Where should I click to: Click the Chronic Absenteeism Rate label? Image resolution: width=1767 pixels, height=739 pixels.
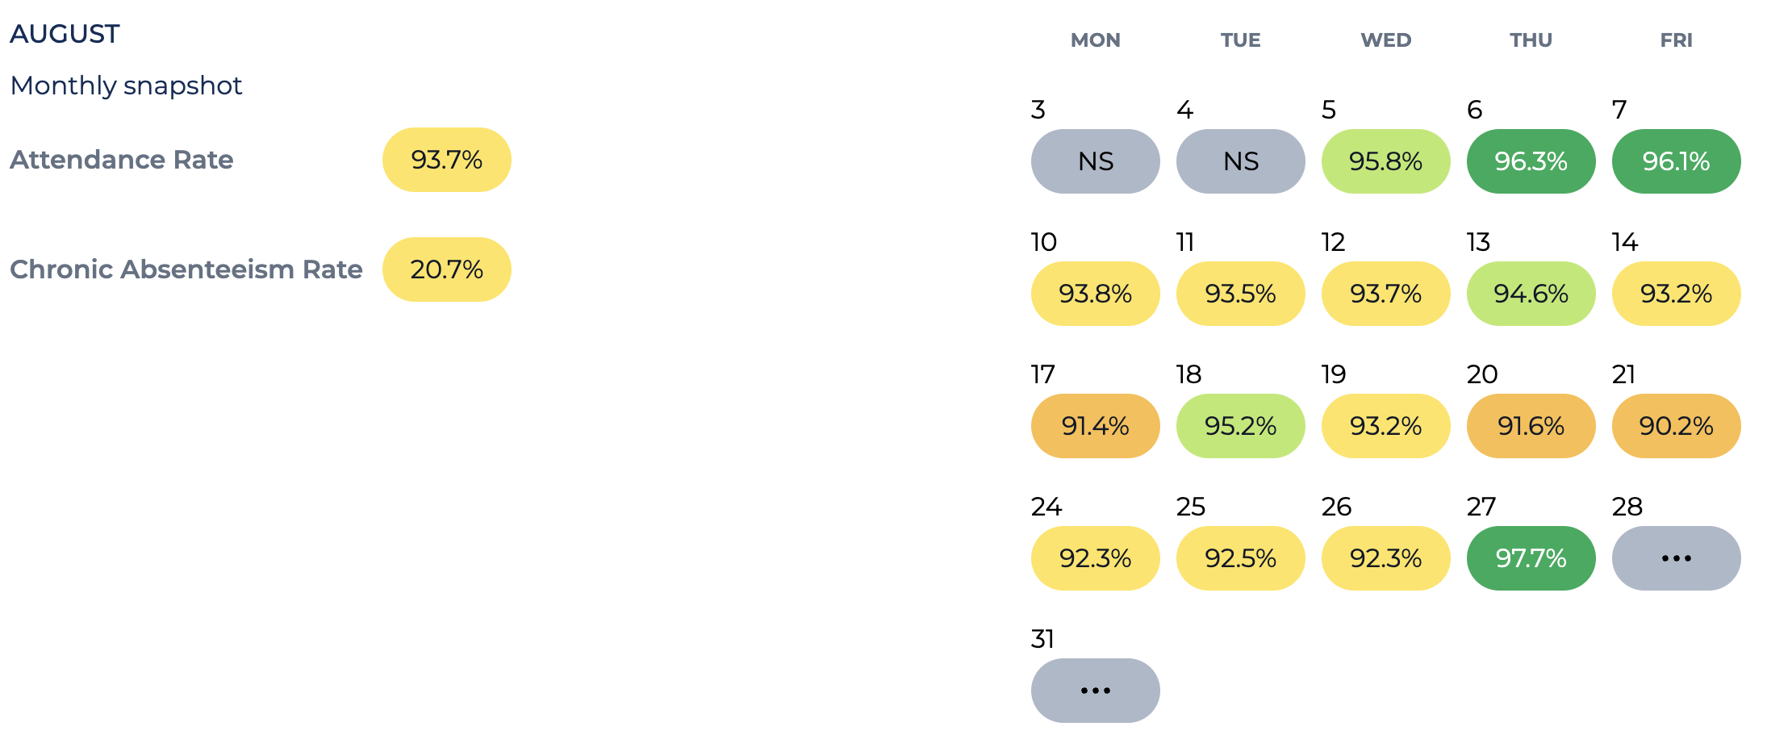(186, 269)
